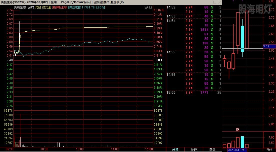Switch to the 数值 tab
Screen dimensions: 276x152
click(x=212, y=150)
